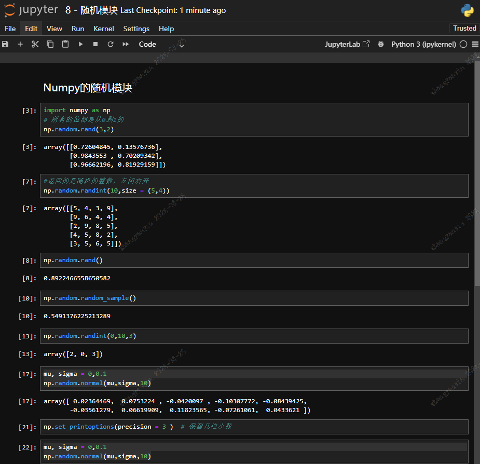Open the Edit menu
The height and width of the screenshot is (464, 480).
tap(31, 29)
